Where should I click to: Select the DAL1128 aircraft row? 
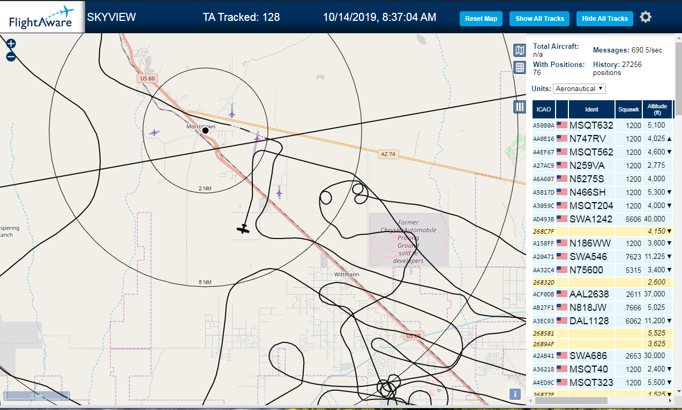click(x=603, y=321)
